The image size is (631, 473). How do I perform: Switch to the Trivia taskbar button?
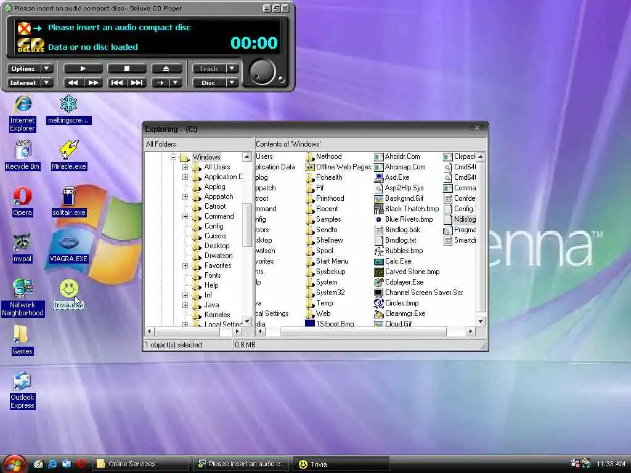pyautogui.click(x=341, y=464)
